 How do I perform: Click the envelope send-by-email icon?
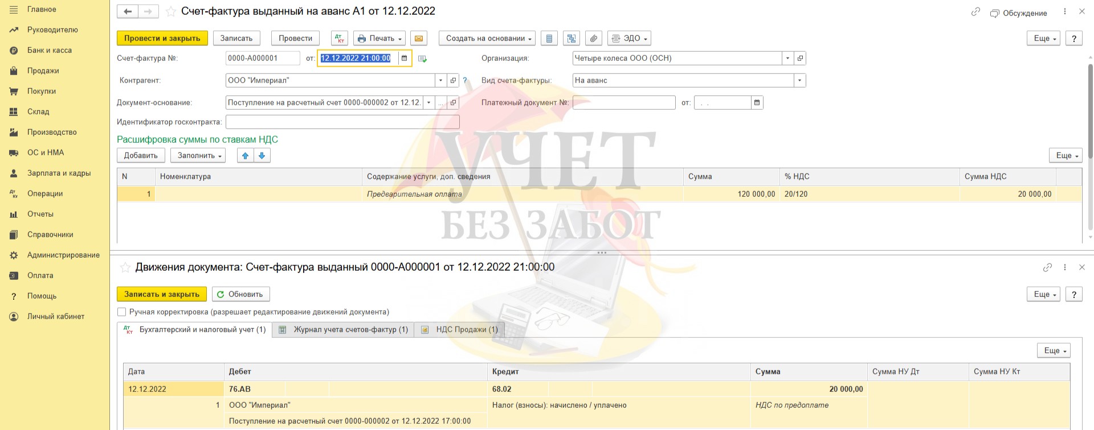point(419,38)
